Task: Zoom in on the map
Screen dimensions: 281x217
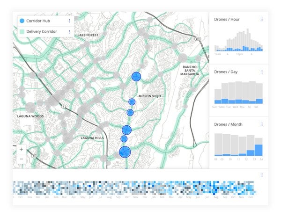Action: point(22,149)
